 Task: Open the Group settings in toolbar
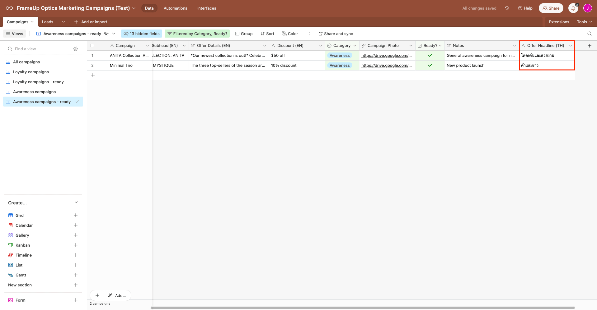tap(244, 34)
